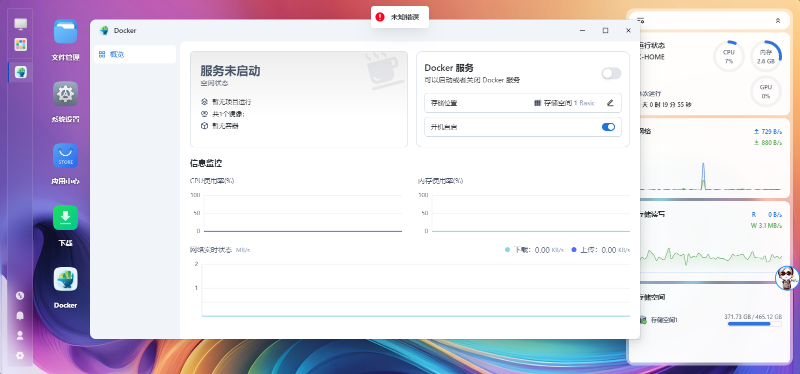The width and height of the screenshot is (800, 374).
Task: Open the green 下载 download desktop icon
Action: pos(65,218)
